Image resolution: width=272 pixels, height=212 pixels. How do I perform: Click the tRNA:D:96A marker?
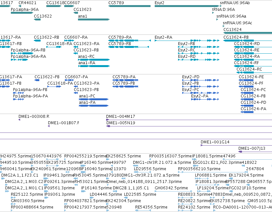213,13
